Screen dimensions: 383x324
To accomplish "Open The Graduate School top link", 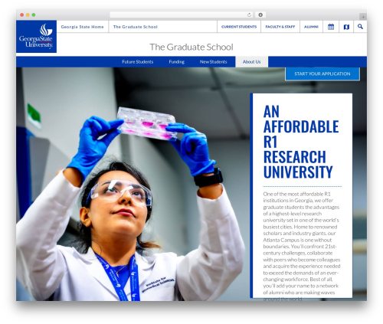I will (136, 27).
